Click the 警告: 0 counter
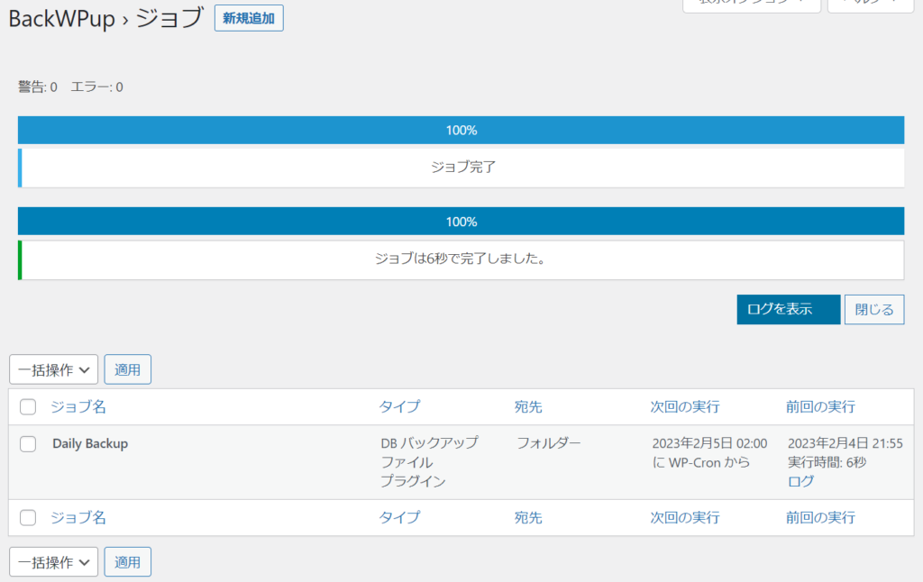 pyautogui.click(x=38, y=87)
